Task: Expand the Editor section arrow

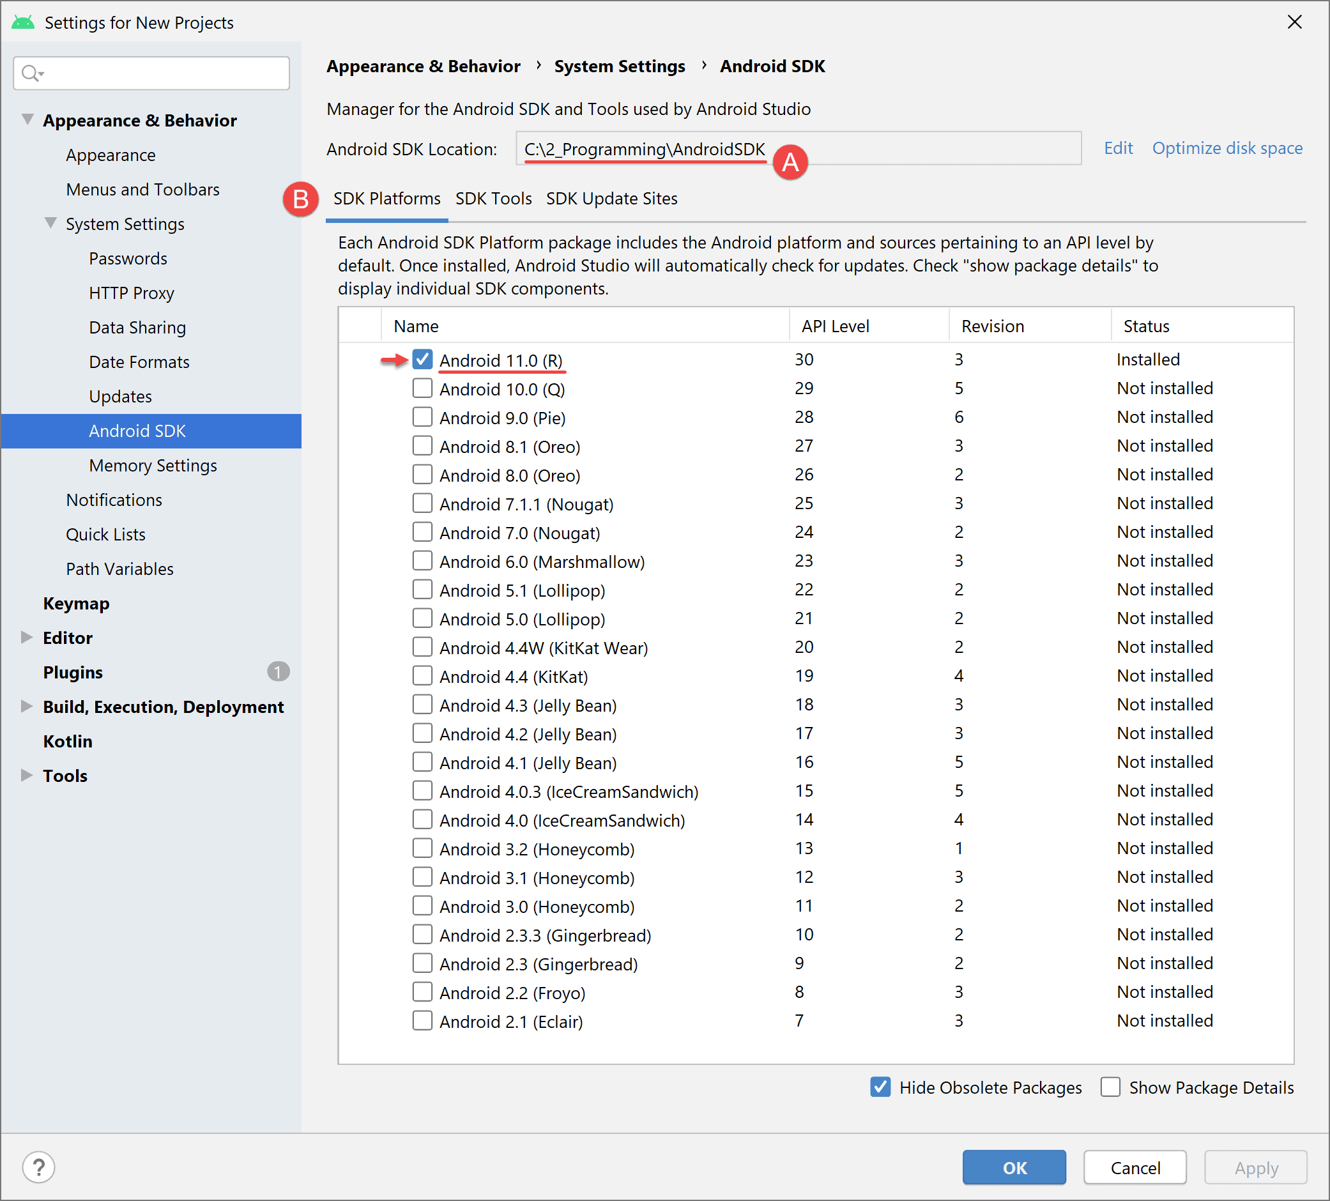Action: coord(27,638)
